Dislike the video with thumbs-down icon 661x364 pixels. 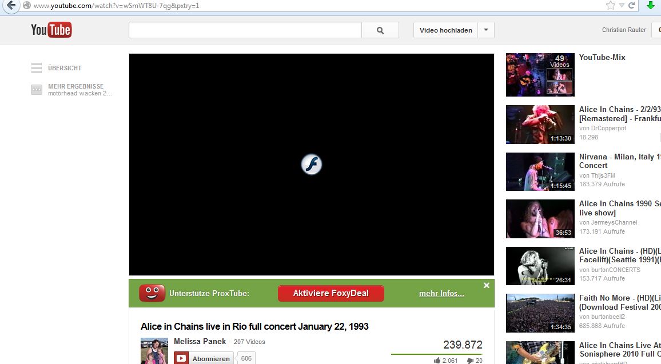pyautogui.click(x=470, y=361)
